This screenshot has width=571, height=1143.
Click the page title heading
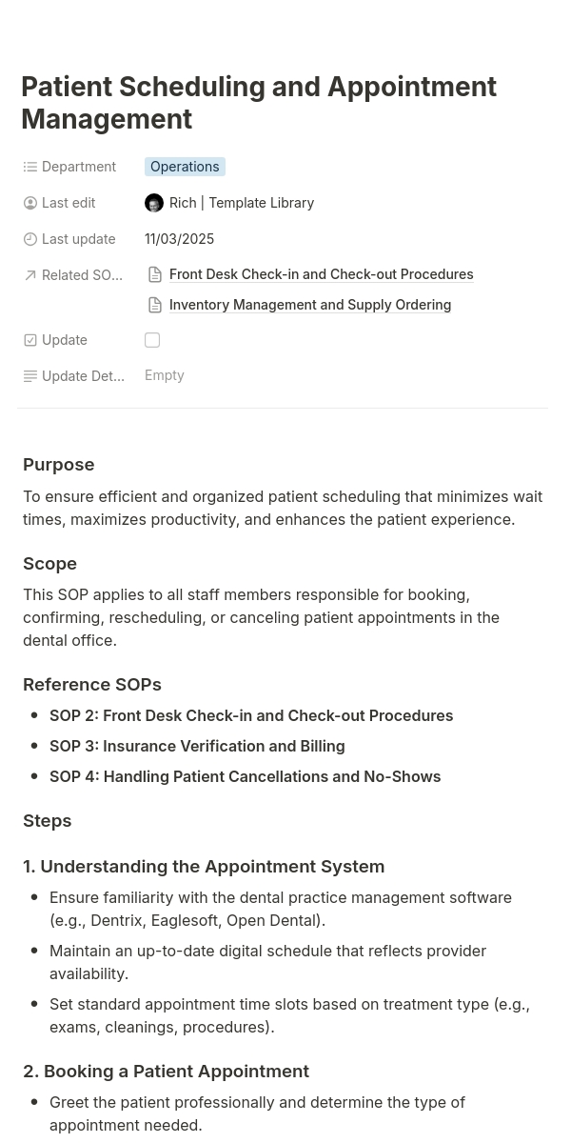pos(259,103)
